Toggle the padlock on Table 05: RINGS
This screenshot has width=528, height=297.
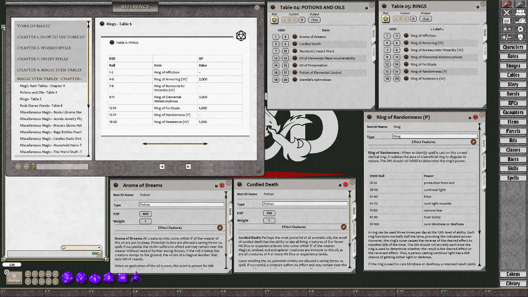pyautogui.click(x=478, y=7)
